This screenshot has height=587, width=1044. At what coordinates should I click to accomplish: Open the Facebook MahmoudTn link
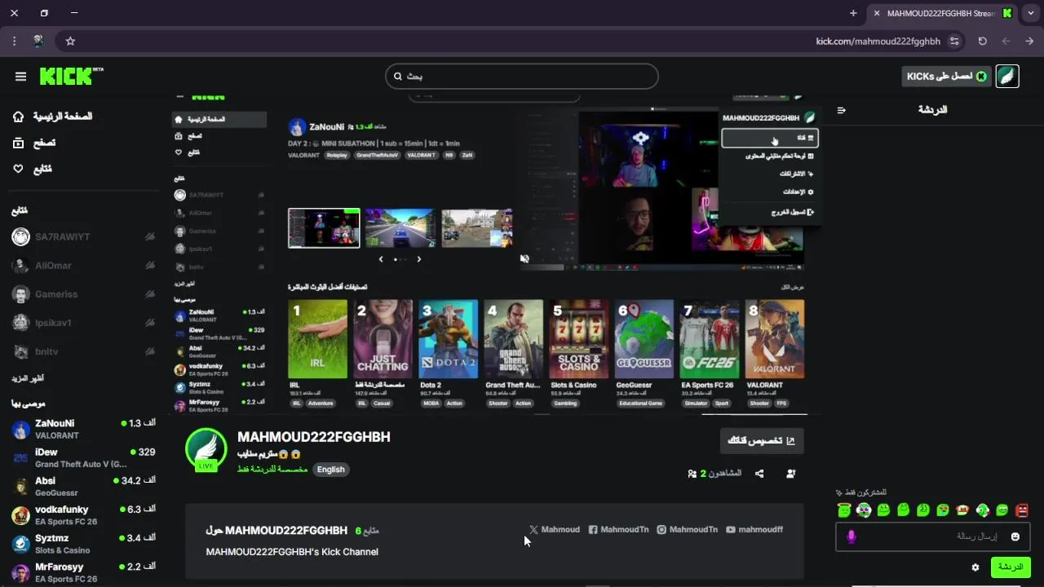(618, 530)
